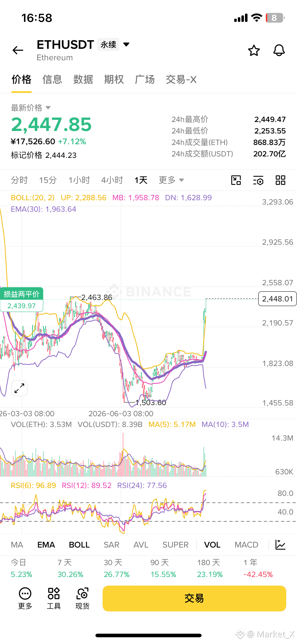Open the multi-chart grid layout icon
Image resolution: width=297 pixels, height=643 pixels.
click(280, 180)
